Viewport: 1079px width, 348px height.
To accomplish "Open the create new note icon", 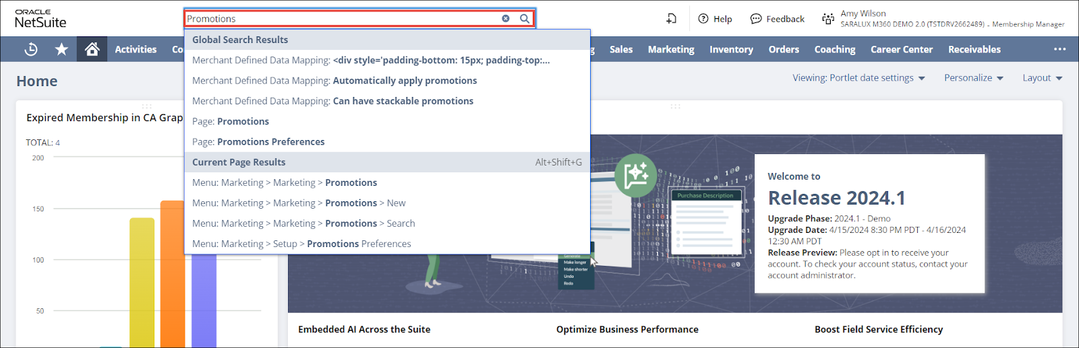I will coord(671,19).
